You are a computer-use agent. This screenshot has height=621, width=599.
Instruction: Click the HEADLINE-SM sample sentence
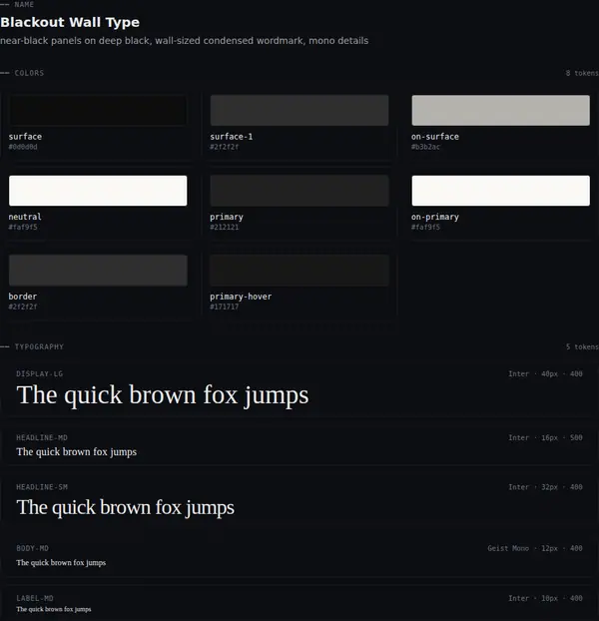click(x=125, y=508)
